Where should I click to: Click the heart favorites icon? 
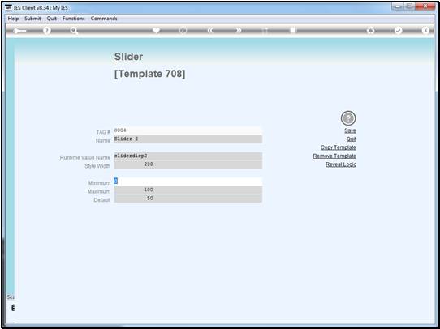(156, 30)
